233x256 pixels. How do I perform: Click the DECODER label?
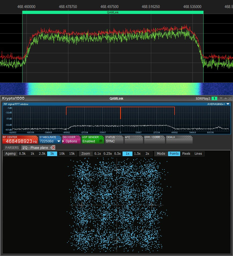(69, 137)
